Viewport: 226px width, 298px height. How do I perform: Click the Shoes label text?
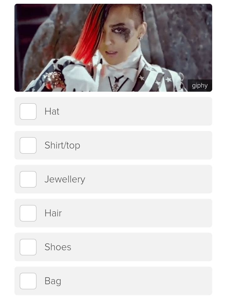click(x=58, y=247)
